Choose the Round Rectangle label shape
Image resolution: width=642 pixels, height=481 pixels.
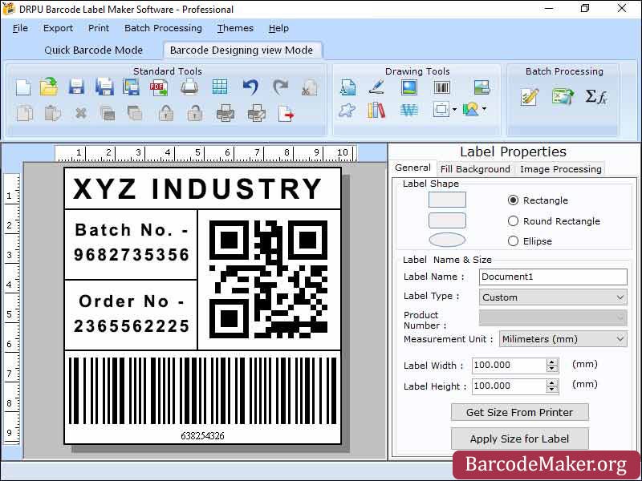tap(514, 220)
